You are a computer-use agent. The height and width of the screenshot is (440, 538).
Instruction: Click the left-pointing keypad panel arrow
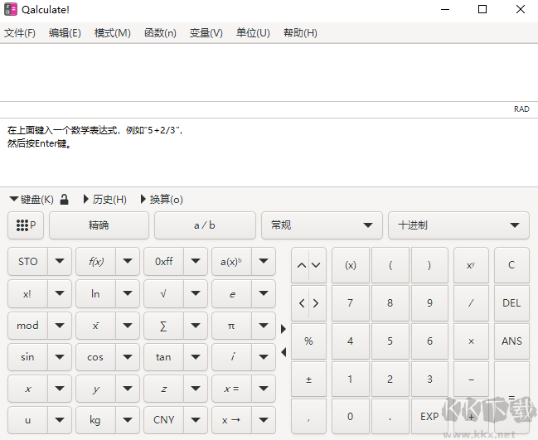click(x=284, y=352)
